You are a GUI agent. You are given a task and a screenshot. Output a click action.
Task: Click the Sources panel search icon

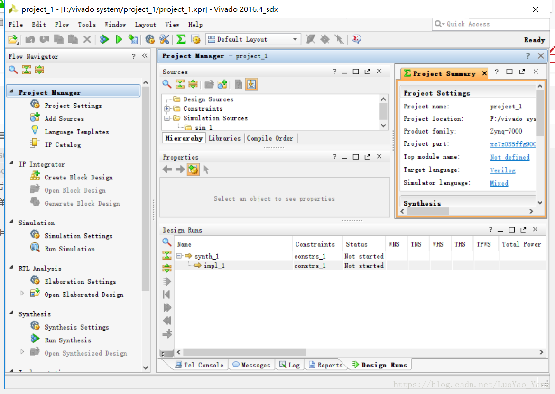click(166, 84)
